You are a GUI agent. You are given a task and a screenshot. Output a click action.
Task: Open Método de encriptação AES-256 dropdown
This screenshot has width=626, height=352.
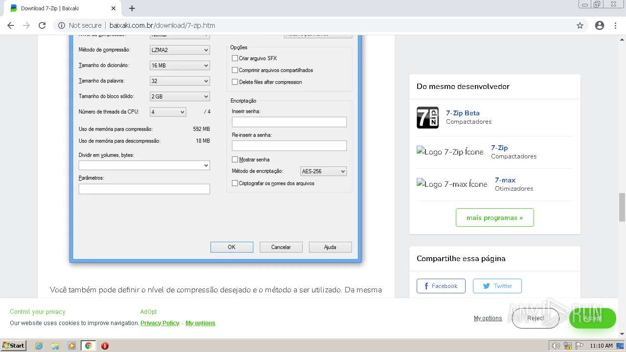(323, 171)
